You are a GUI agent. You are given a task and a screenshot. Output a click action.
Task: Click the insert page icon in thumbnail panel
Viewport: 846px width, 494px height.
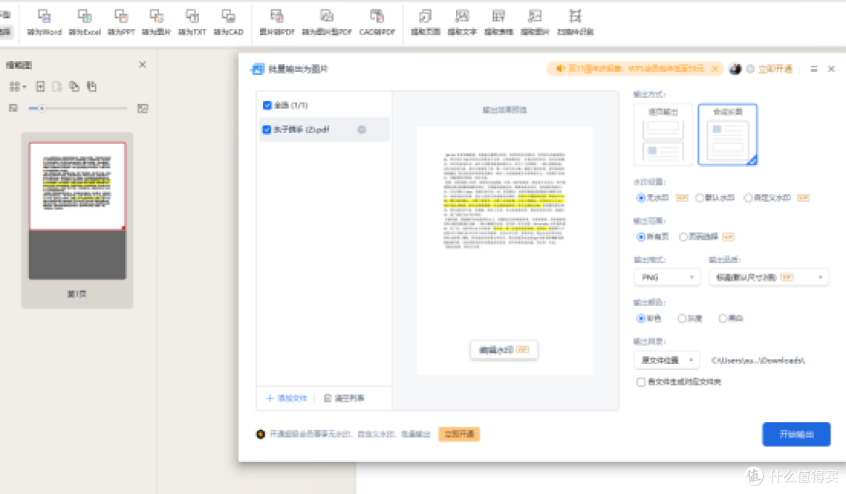(40, 86)
